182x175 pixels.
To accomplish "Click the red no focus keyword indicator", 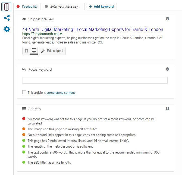I will (x=24, y=119).
